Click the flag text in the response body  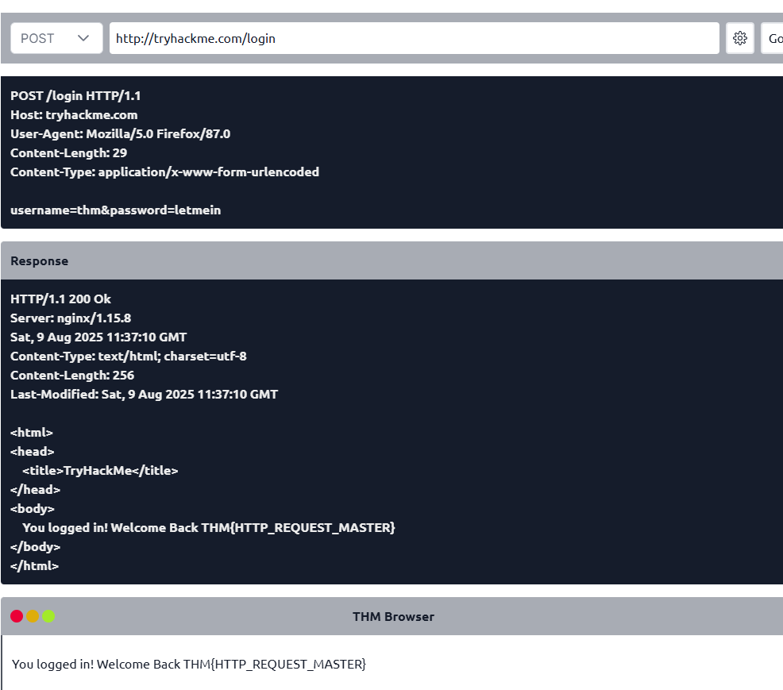tap(298, 528)
